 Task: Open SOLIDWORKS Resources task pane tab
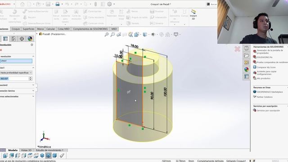click(247, 48)
